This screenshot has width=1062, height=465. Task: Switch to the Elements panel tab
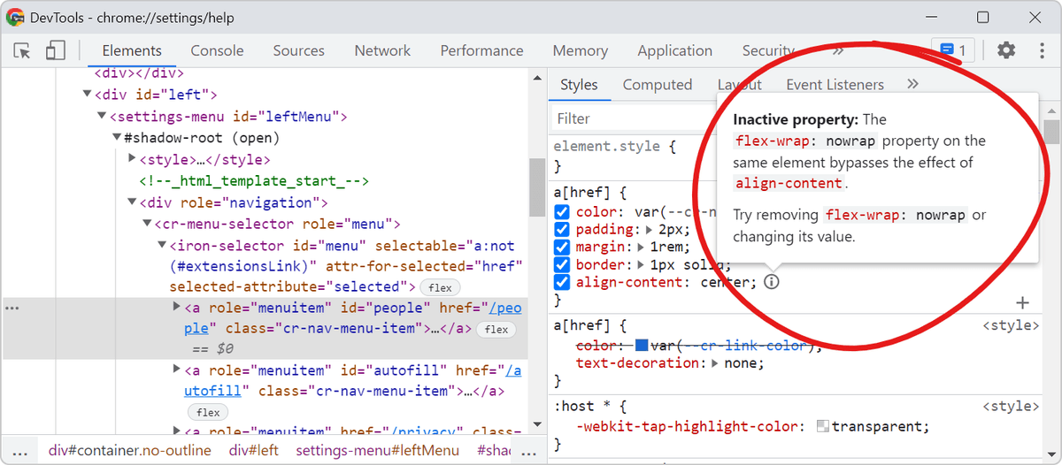[x=132, y=50]
